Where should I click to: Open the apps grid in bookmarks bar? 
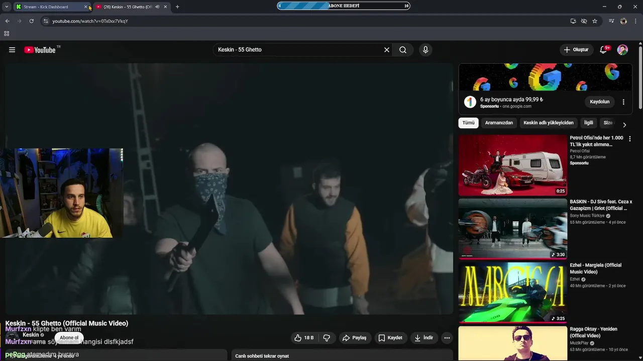7,34
